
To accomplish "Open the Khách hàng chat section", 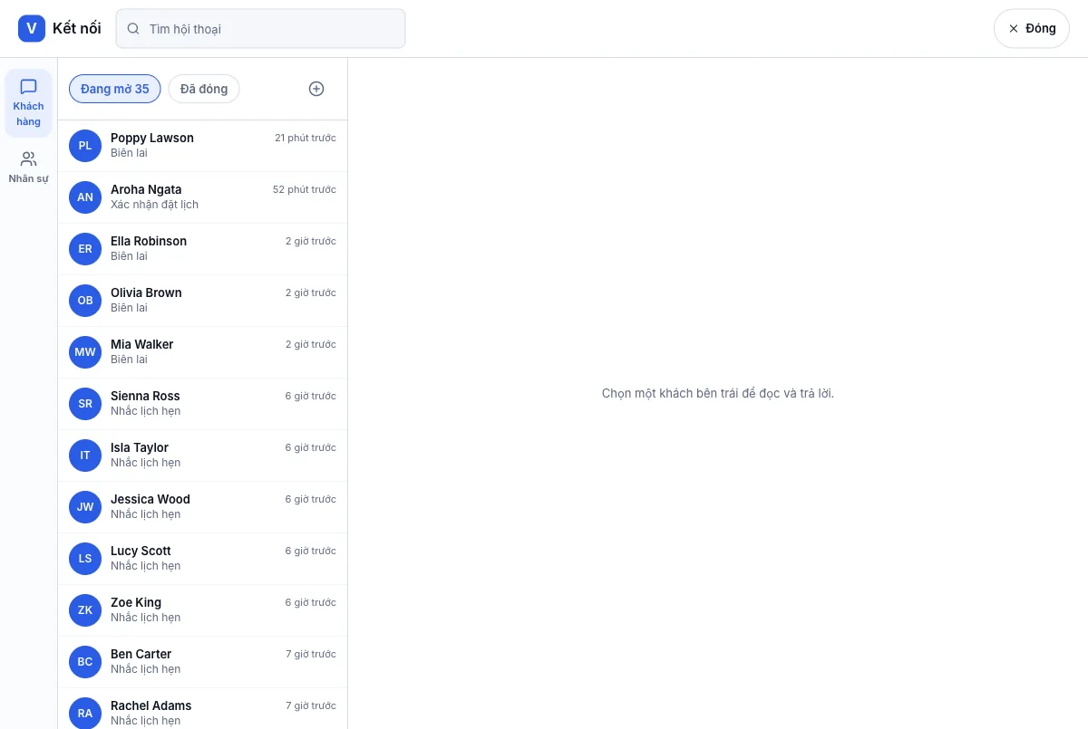I will click(x=28, y=103).
